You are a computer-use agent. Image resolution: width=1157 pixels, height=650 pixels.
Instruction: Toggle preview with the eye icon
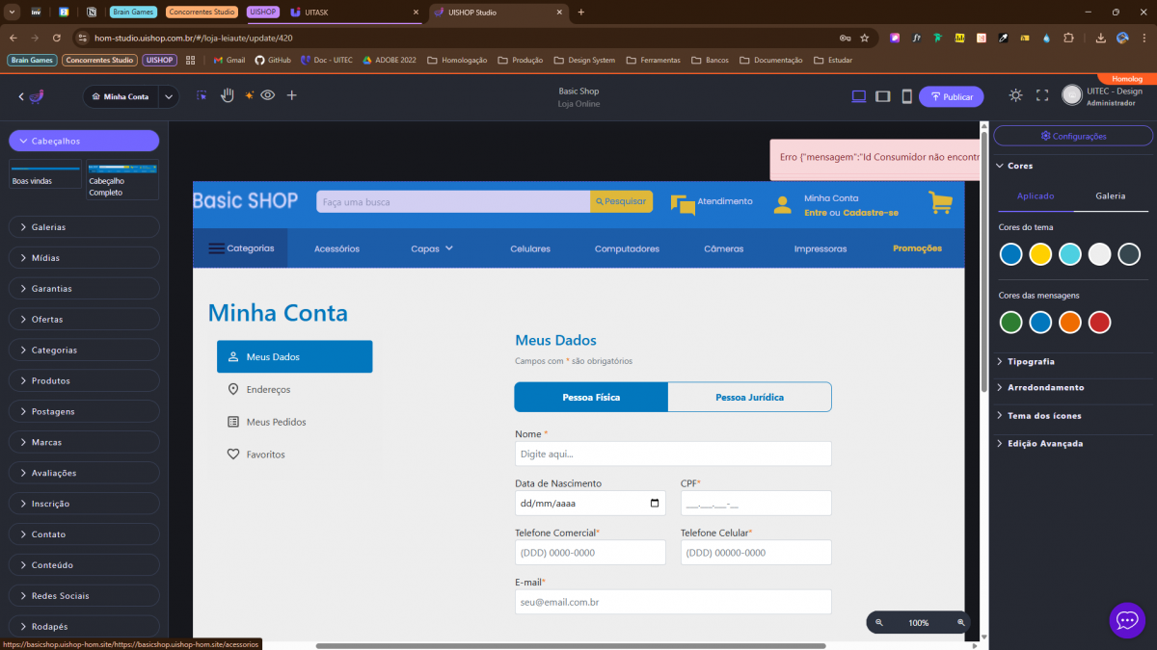268,95
